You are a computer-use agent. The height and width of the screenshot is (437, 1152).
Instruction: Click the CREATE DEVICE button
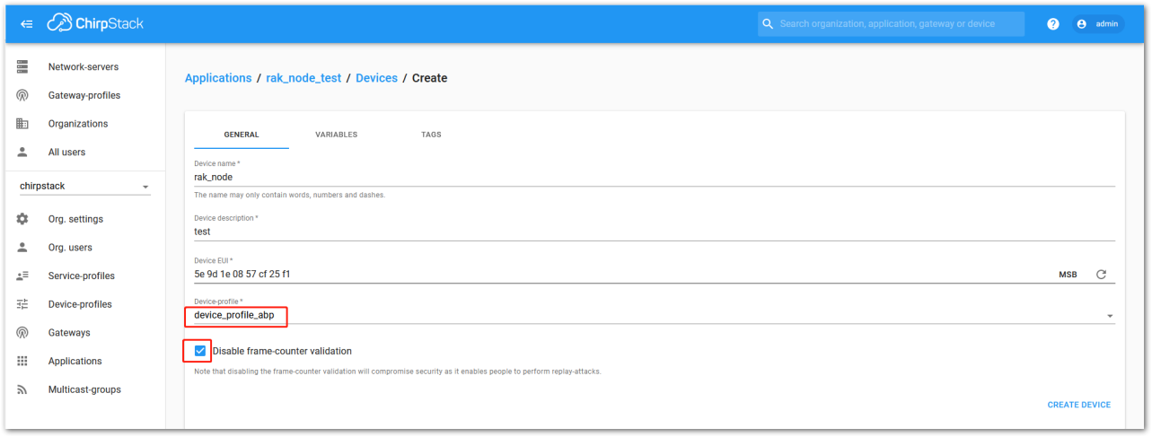tap(1078, 405)
